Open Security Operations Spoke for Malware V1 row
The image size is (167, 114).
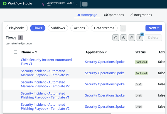point(105,73)
